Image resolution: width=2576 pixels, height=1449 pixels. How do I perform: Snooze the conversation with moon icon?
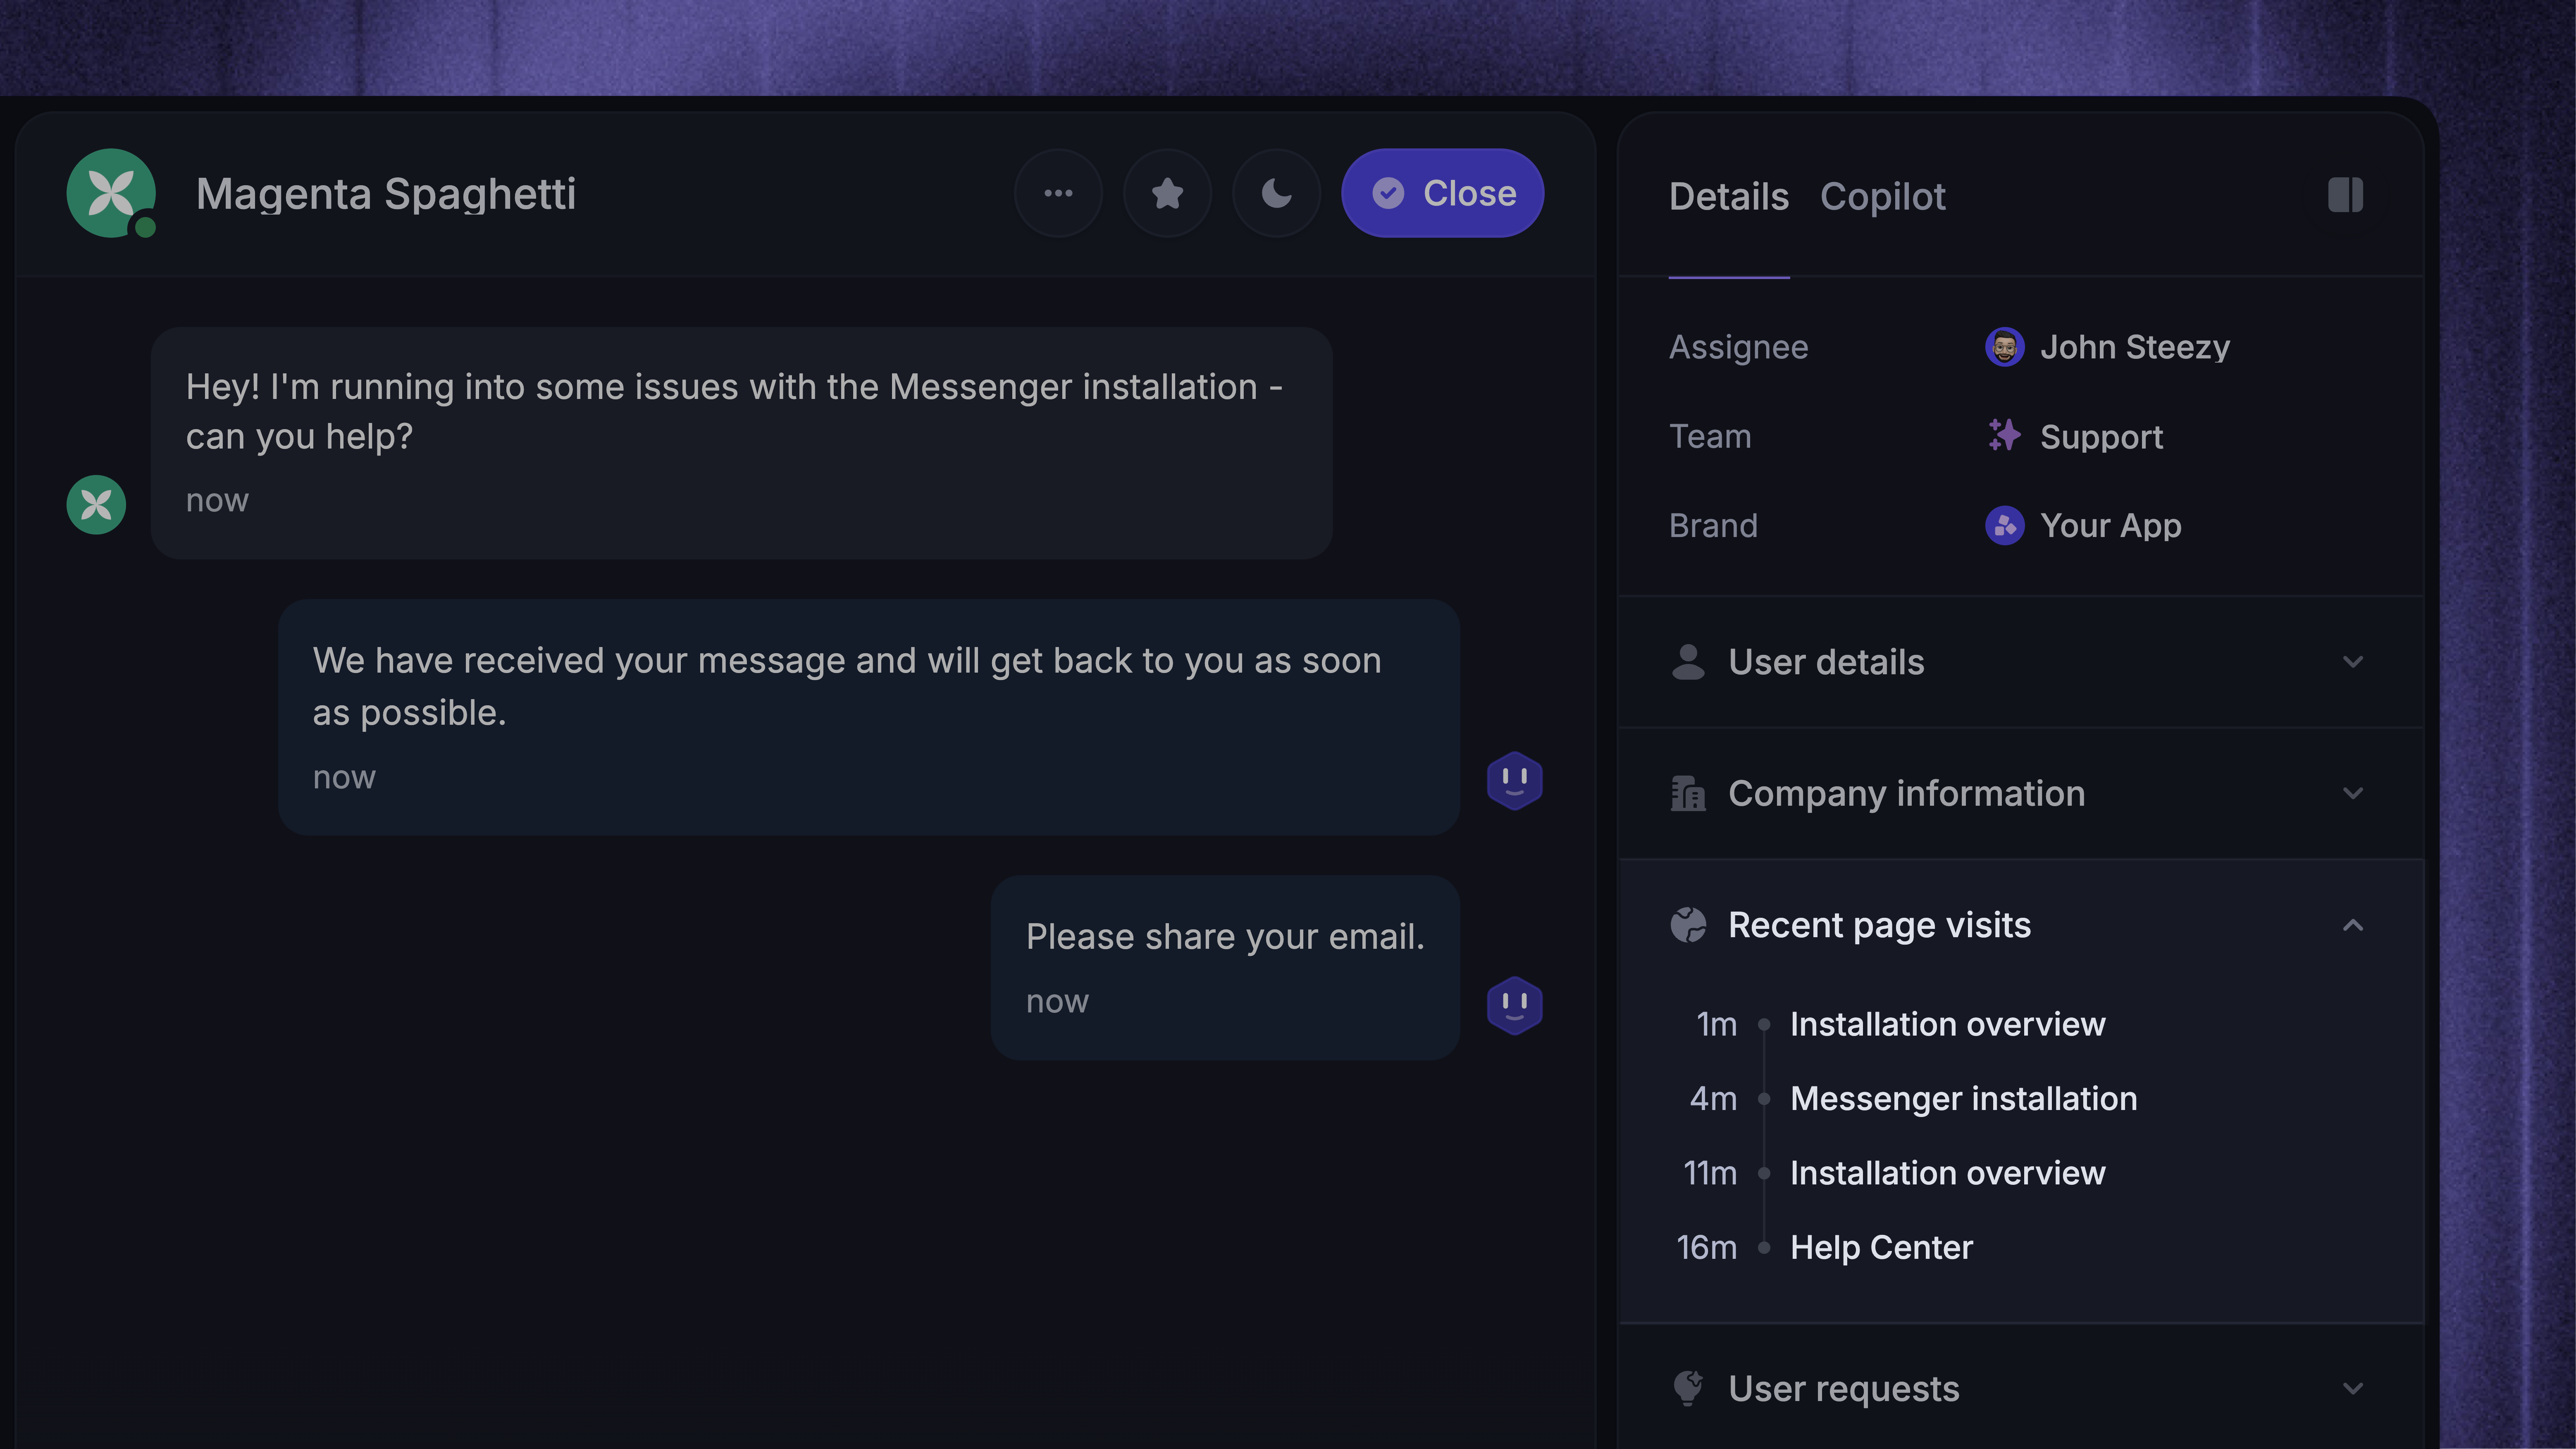pos(1276,193)
